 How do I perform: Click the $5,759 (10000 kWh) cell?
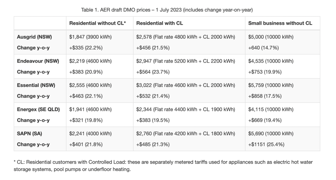[271, 85]
